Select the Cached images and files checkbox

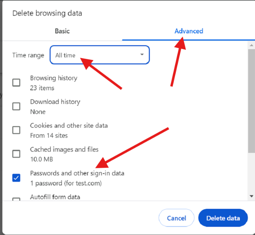click(16, 154)
